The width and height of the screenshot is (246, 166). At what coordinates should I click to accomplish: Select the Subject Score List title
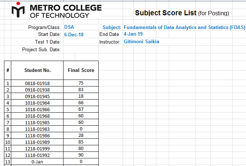coord(182,13)
